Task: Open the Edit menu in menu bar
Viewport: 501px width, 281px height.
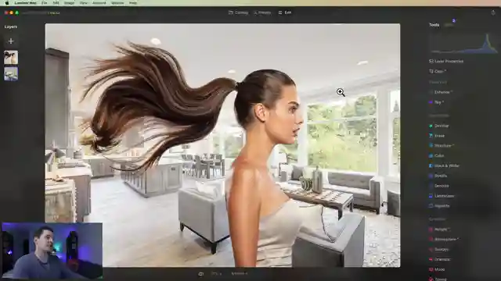Action: pyautogui.click(x=56, y=3)
